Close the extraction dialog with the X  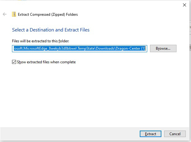[185, 5]
